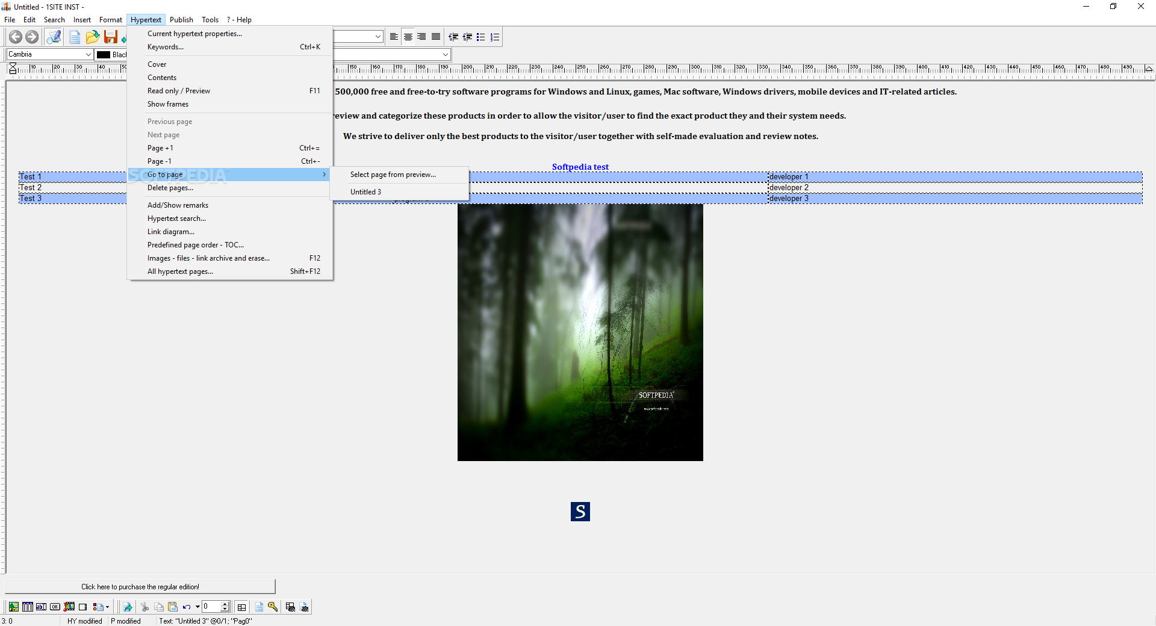Open the Black text color dropdown
Screen dimensions: 1156x626
(111, 55)
